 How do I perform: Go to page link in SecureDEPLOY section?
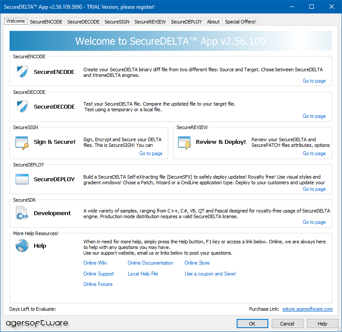pos(314,189)
